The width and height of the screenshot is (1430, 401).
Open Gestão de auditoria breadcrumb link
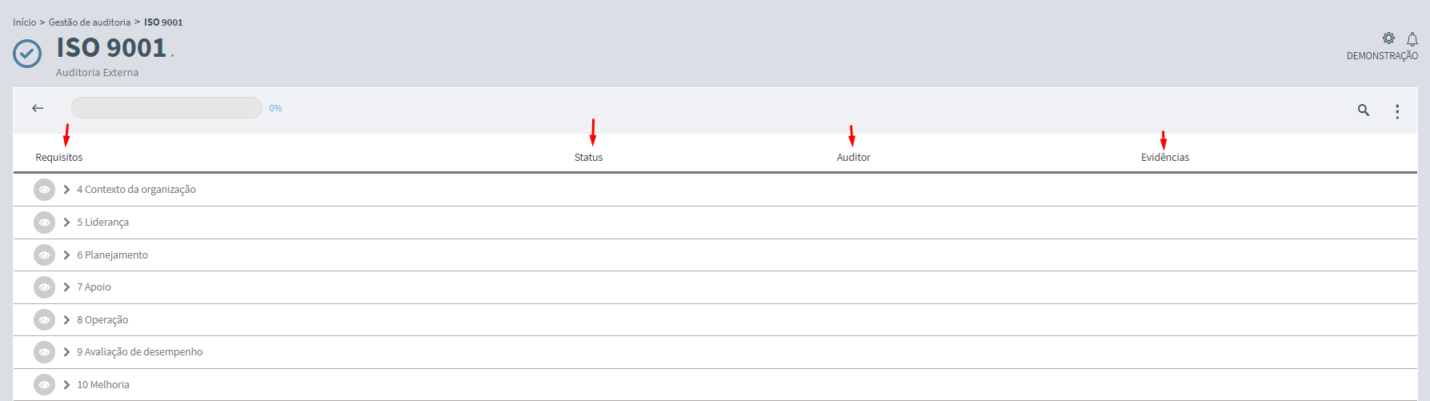(89, 22)
